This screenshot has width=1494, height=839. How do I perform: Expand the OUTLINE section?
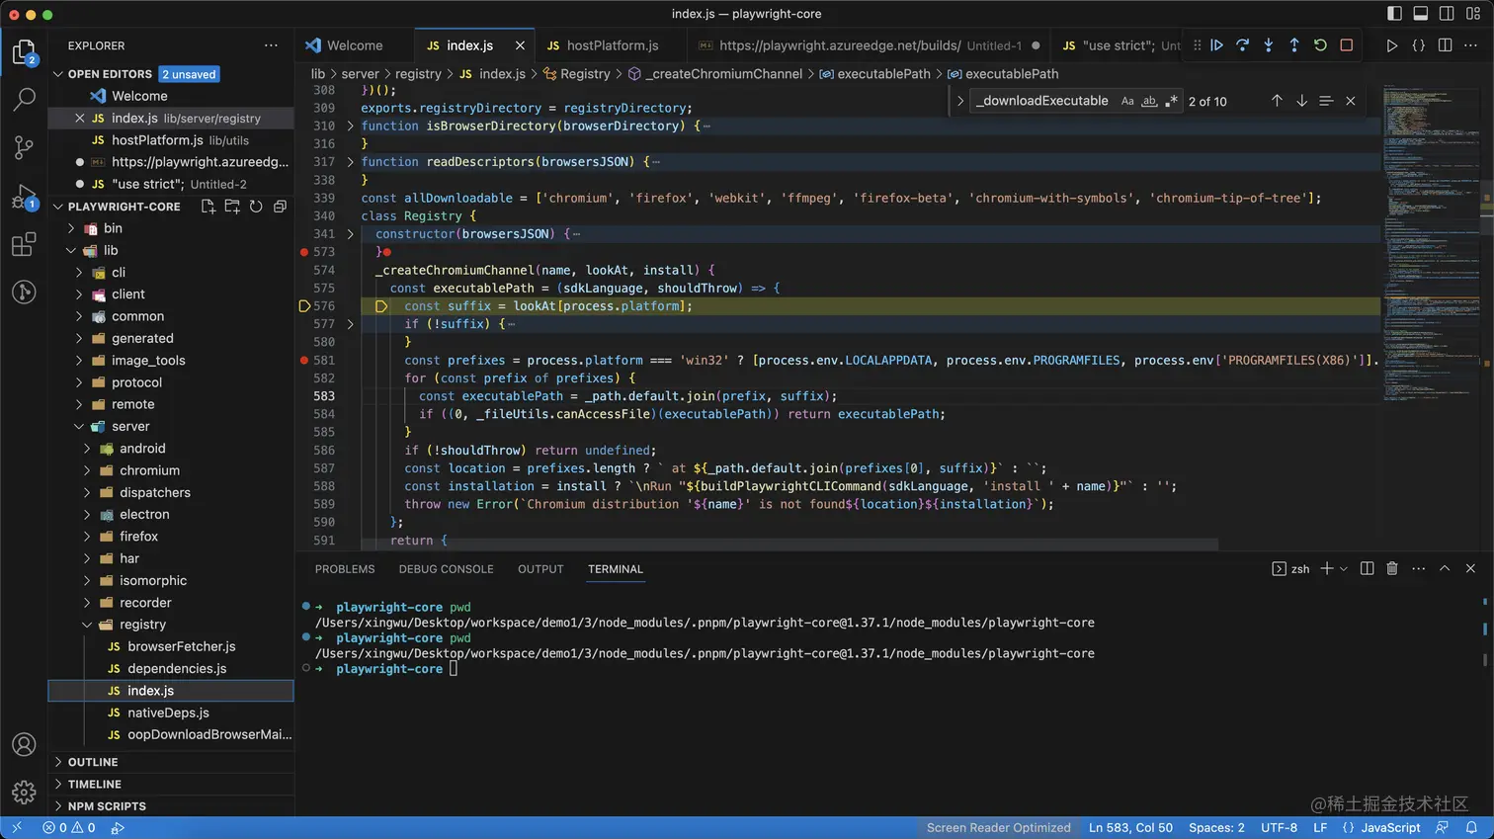pyautogui.click(x=58, y=762)
